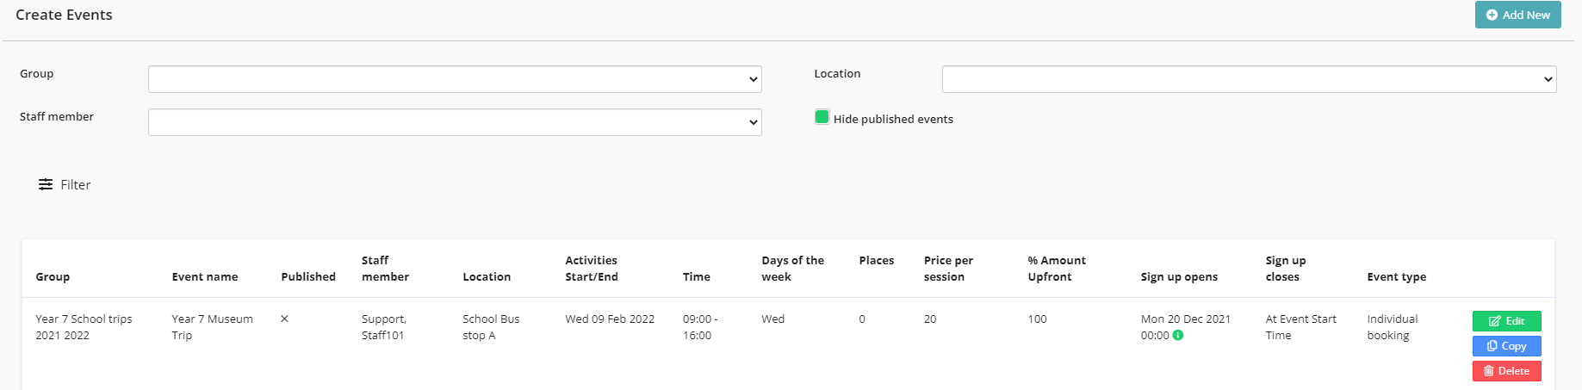Click the unpublished X mark icon
1582x390 pixels.
click(x=285, y=319)
